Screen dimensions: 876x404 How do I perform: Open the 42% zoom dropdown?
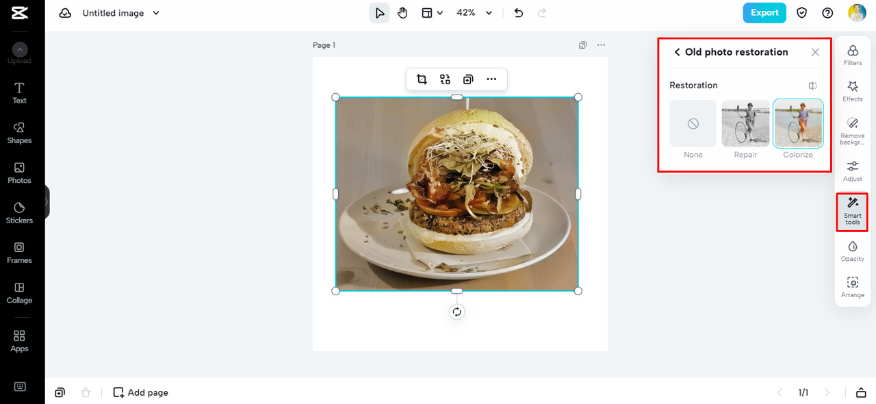(475, 13)
